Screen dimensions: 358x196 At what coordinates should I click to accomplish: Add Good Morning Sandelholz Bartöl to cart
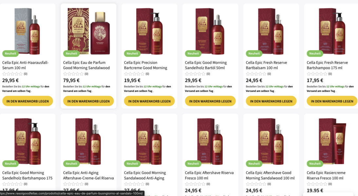(x=210, y=101)
